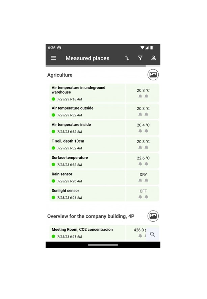The height and width of the screenshot is (299, 207).
Task: Toggle first alarm bell for Sunlight sensor
Action: coord(140,197)
